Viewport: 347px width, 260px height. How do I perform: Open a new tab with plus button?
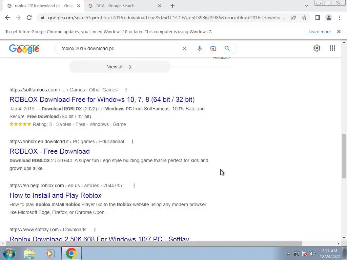tap(172, 6)
